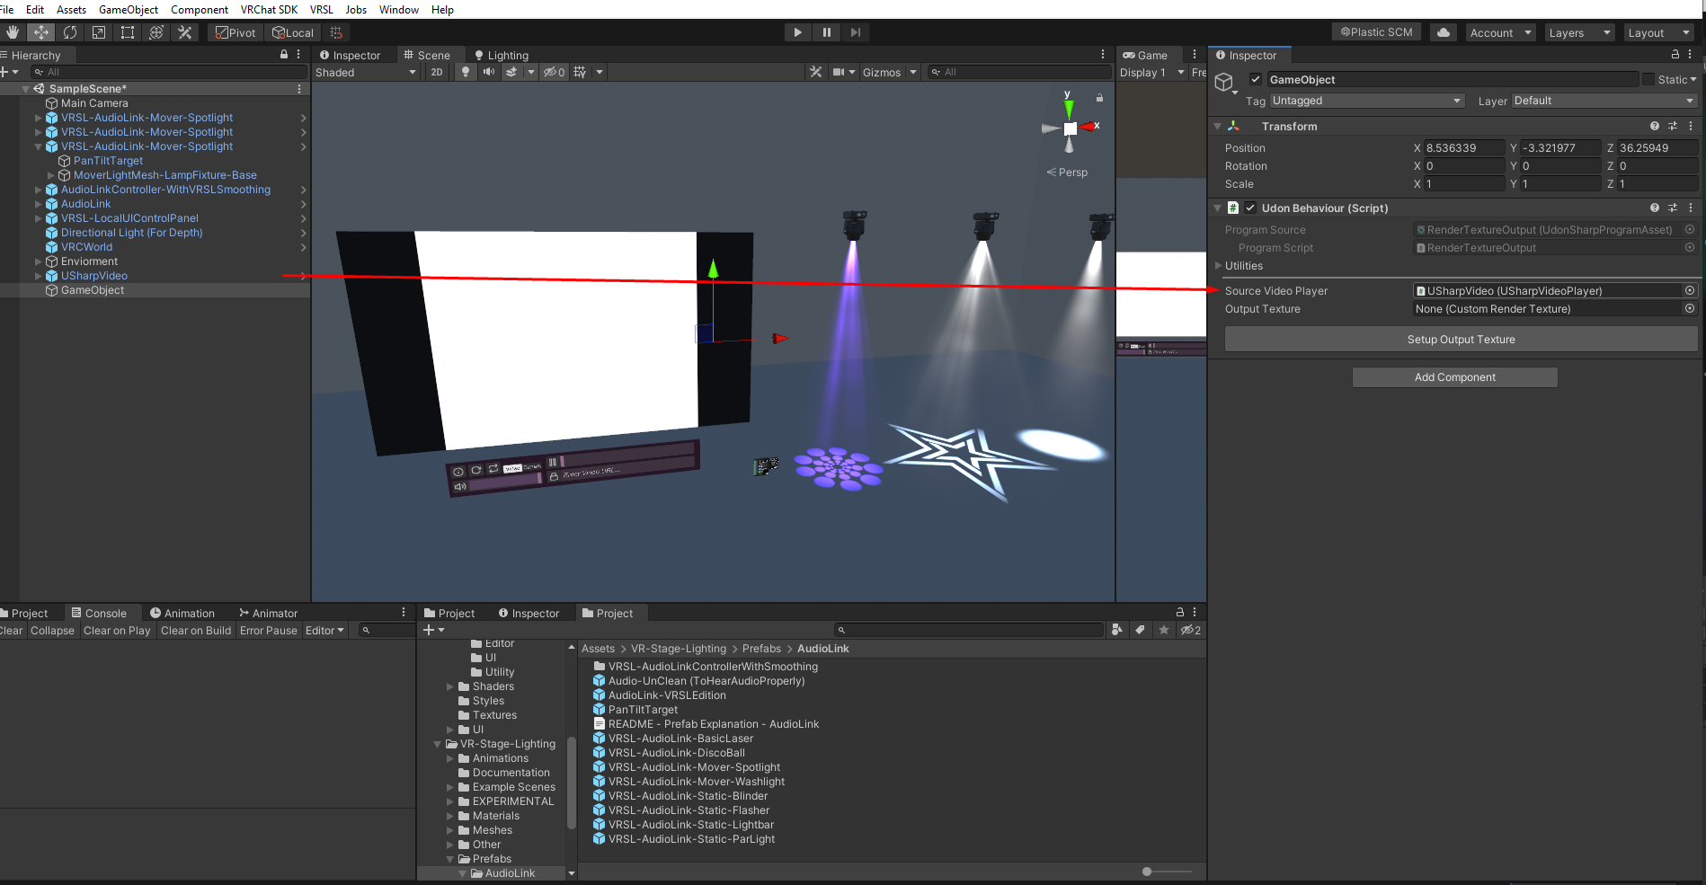Click Position X input field

(x=1464, y=147)
